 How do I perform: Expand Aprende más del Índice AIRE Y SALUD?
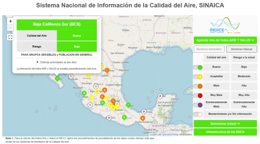point(225,40)
